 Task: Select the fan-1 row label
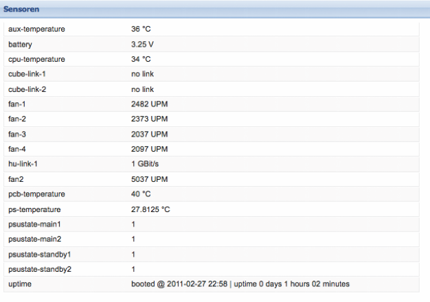[16, 104]
